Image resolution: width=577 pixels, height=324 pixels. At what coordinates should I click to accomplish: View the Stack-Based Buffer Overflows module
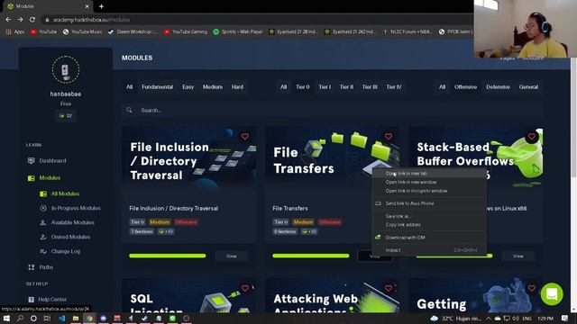click(x=518, y=256)
